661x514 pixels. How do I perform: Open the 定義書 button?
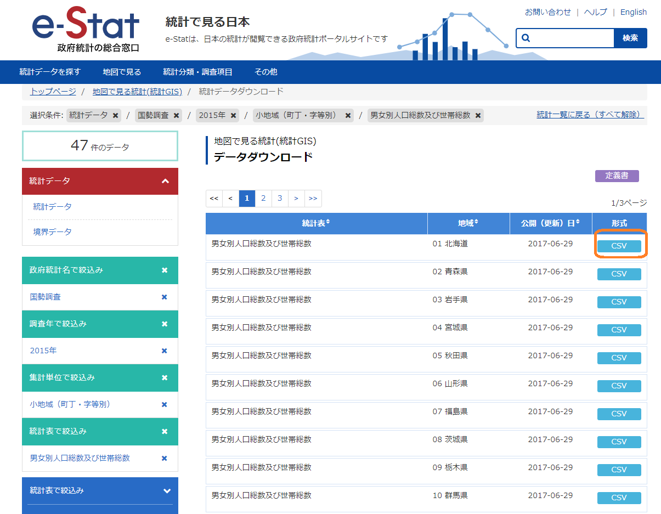617,176
